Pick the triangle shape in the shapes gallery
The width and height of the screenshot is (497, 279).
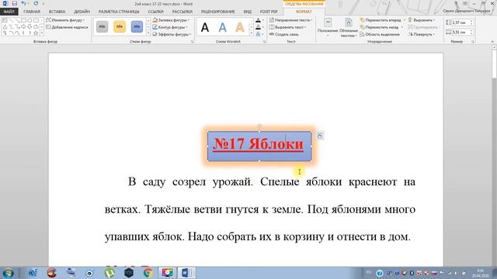(x=5, y=27)
